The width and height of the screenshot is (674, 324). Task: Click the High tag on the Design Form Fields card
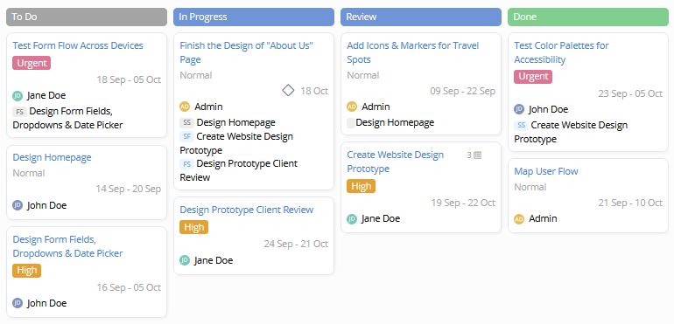click(x=26, y=271)
